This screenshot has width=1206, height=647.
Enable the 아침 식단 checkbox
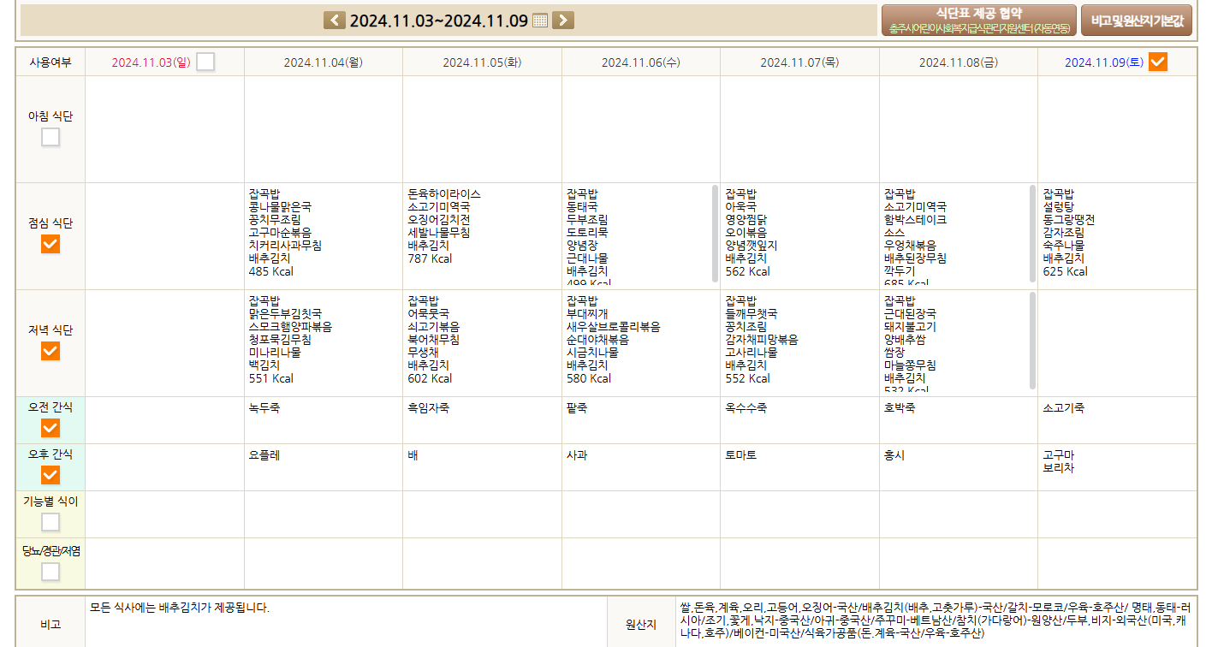pyautogui.click(x=50, y=137)
